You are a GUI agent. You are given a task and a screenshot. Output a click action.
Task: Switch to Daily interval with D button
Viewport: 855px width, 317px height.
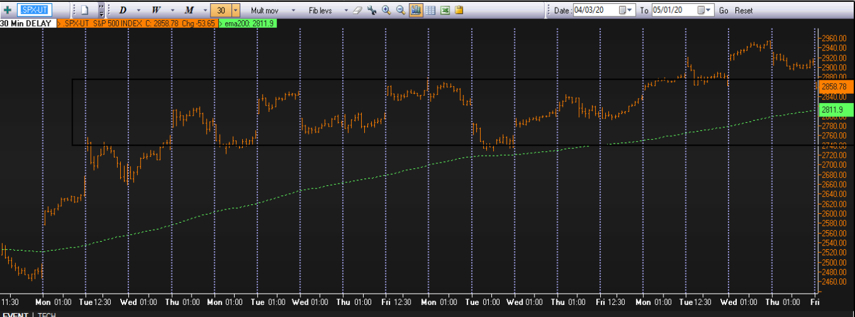click(x=123, y=10)
